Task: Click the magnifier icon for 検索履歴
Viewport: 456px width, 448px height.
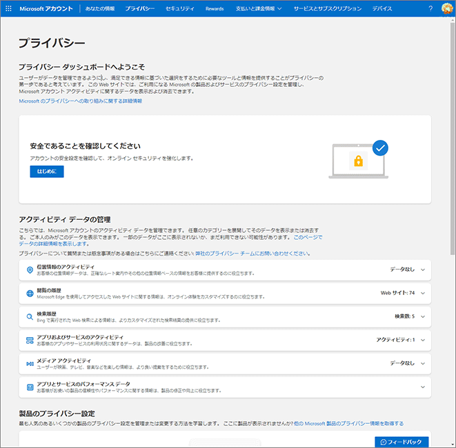Action: coord(30,316)
